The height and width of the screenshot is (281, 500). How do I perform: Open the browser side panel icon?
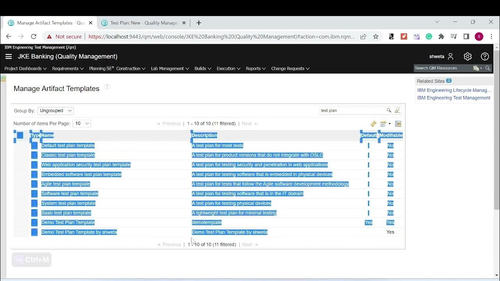[466, 36]
